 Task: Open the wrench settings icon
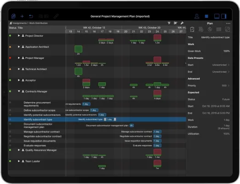[182, 23]
